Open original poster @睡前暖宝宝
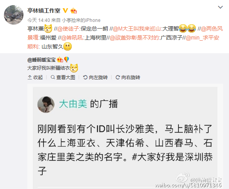Viewport: 229px width, 189px height. [41, 60]
